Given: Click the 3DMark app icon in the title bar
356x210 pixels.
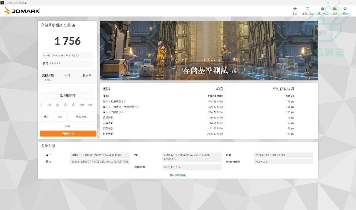Looking at the screenshot, I should point(2,3).
